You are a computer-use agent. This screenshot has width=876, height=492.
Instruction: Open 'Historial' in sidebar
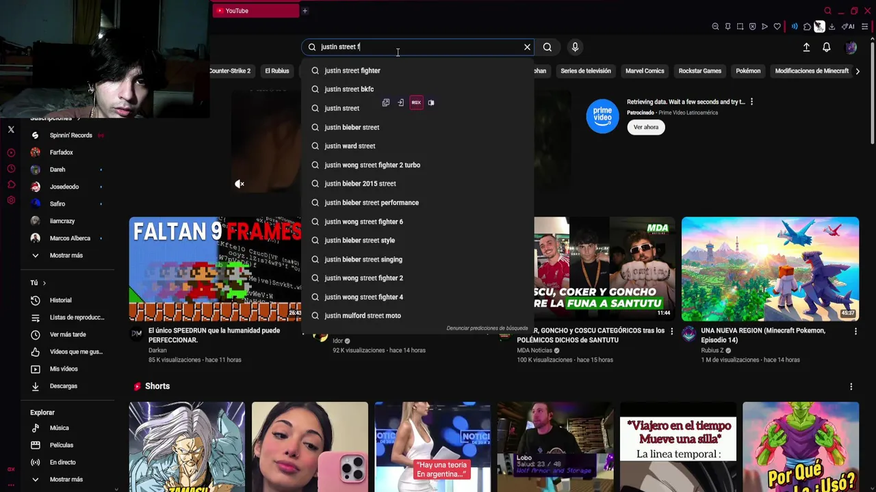(x=67, y=300)
